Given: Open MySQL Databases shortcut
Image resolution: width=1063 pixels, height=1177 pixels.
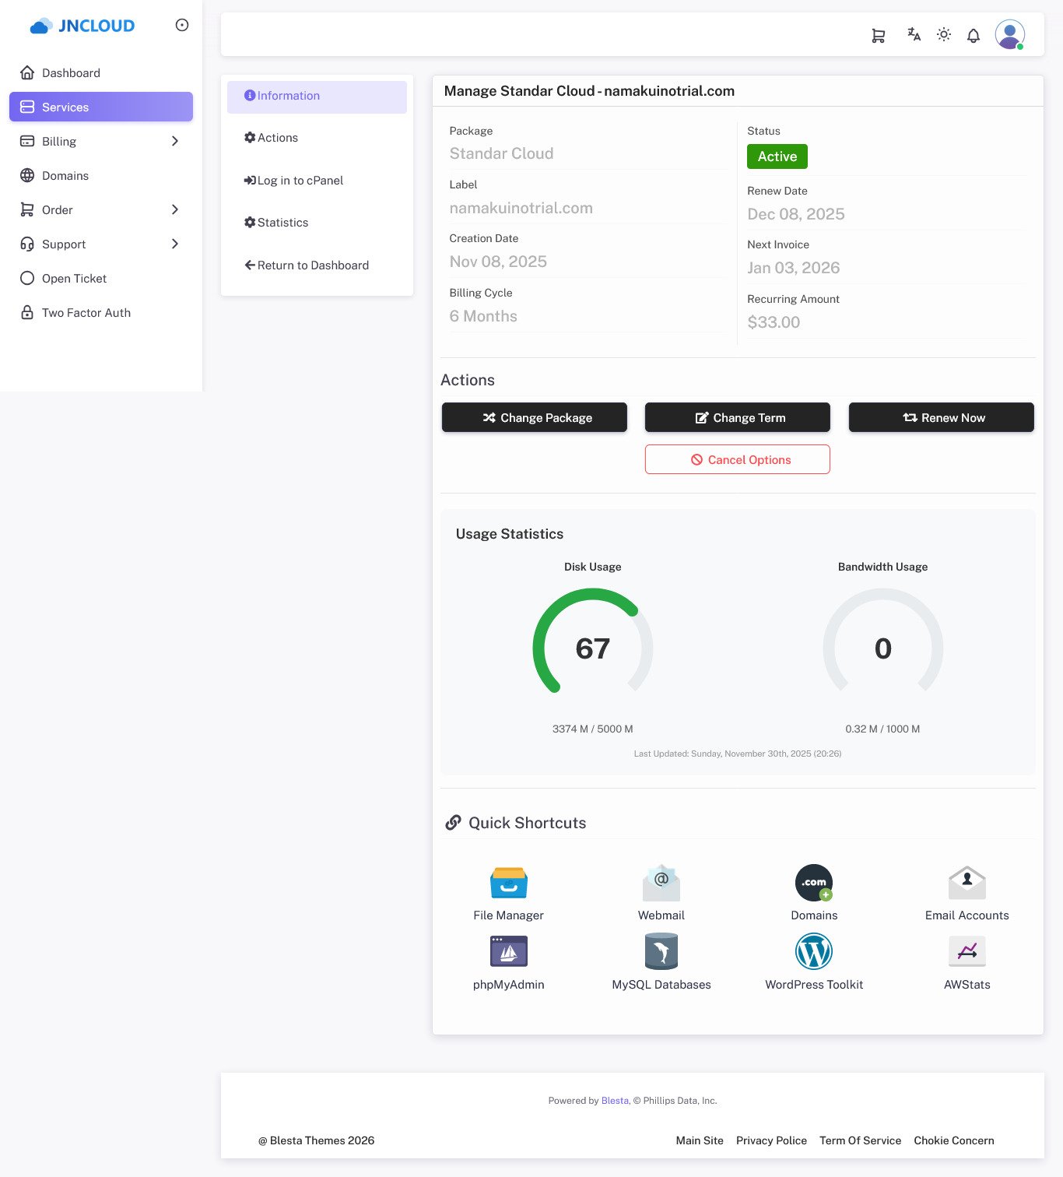Looking at the screenshot, I should pyautogui.click(x=661, y=952).
